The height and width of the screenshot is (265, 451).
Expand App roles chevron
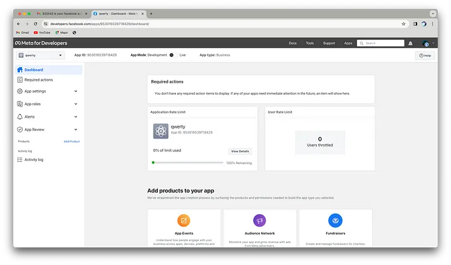click(x=76, y=104)
